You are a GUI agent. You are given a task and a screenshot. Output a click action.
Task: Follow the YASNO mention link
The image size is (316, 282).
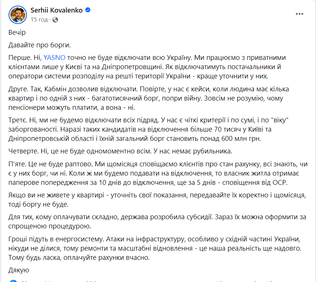[x=54, y=58]
